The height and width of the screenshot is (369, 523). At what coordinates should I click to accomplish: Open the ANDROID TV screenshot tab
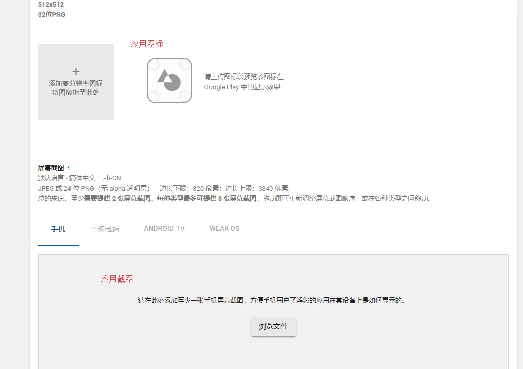(163, 228)
